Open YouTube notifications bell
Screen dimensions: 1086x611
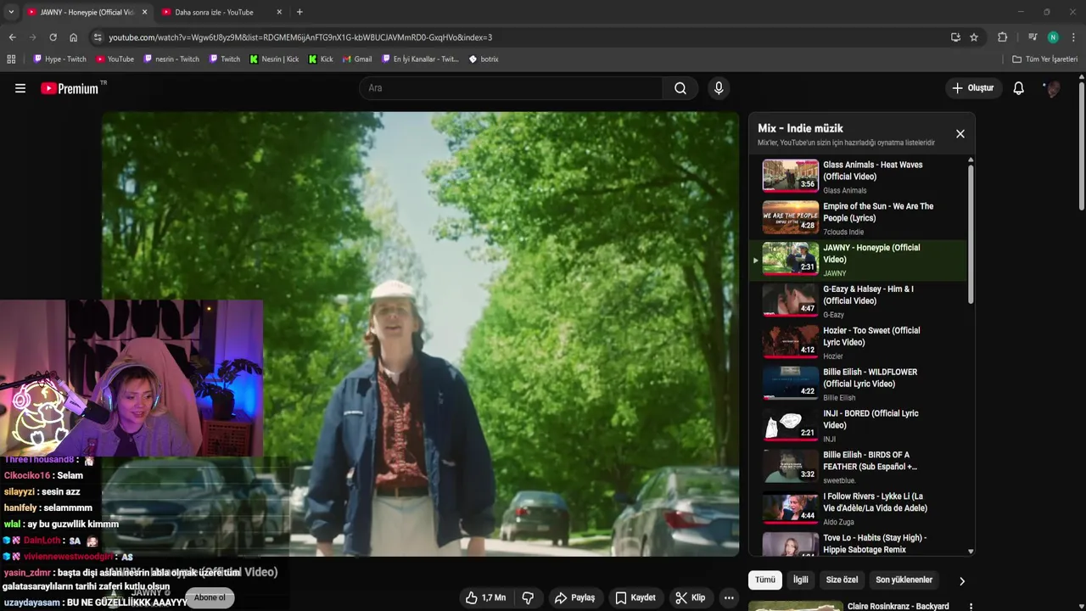tap(1019, 88)
